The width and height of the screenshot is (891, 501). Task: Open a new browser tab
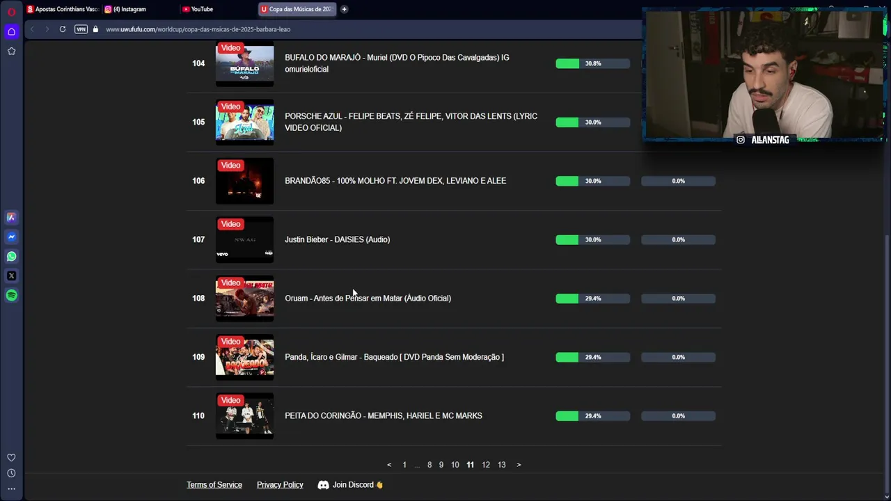(x=344, y=9)
